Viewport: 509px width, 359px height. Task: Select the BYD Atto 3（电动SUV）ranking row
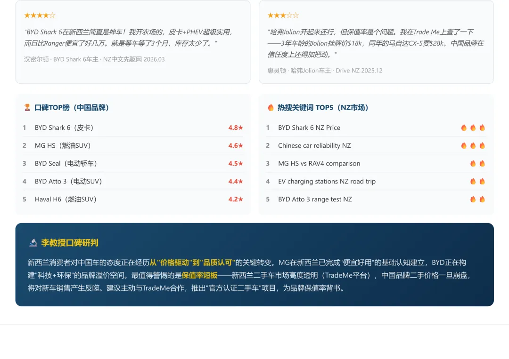133,181
